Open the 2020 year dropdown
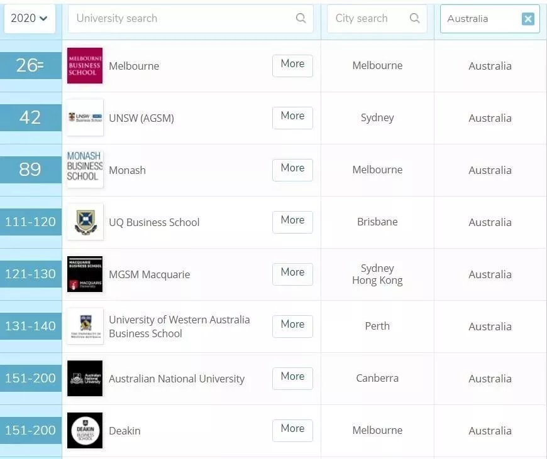 (x=30, y=19)
